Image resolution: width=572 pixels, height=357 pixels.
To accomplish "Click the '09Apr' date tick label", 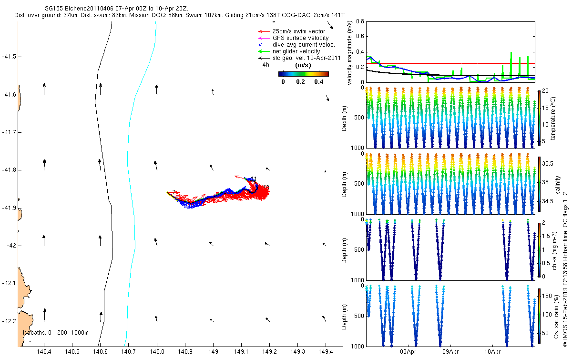I will click(x=450, y=352).
